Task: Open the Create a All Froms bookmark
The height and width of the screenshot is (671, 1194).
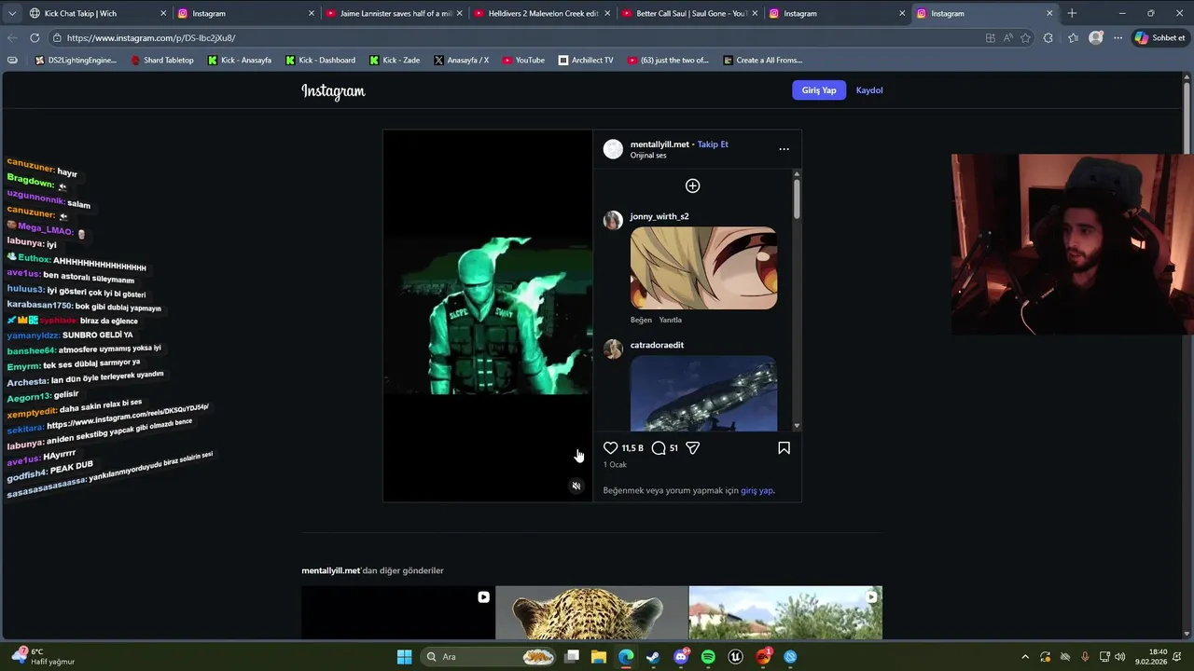Action: click(x=763, y=60)
